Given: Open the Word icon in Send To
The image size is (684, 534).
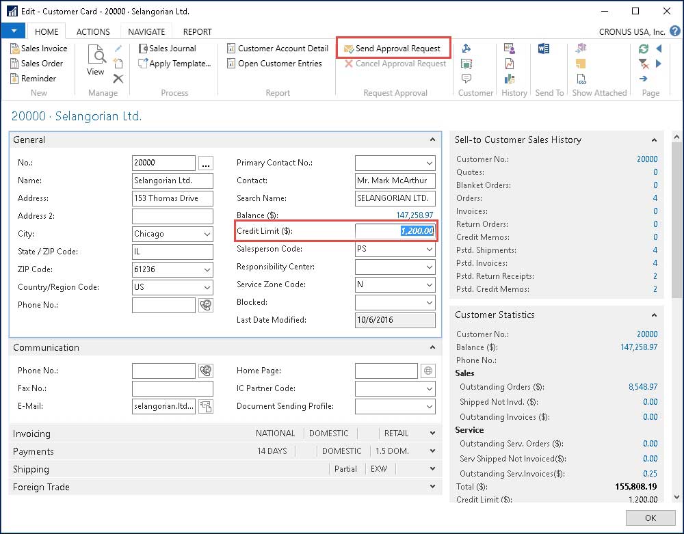Looking at the screenshot, I should click(x=544, y=49).
